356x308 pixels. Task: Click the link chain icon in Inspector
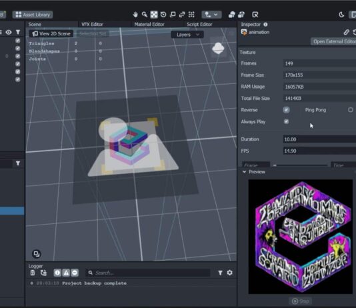[346, 32]
